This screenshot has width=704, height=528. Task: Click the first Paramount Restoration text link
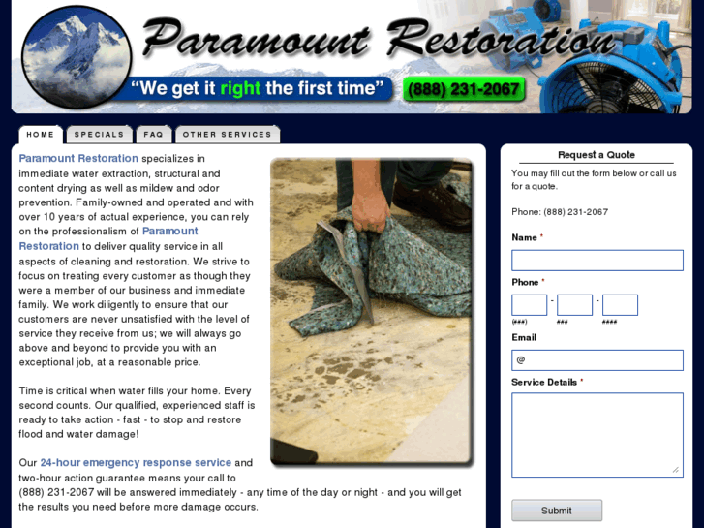click(78, 158)
